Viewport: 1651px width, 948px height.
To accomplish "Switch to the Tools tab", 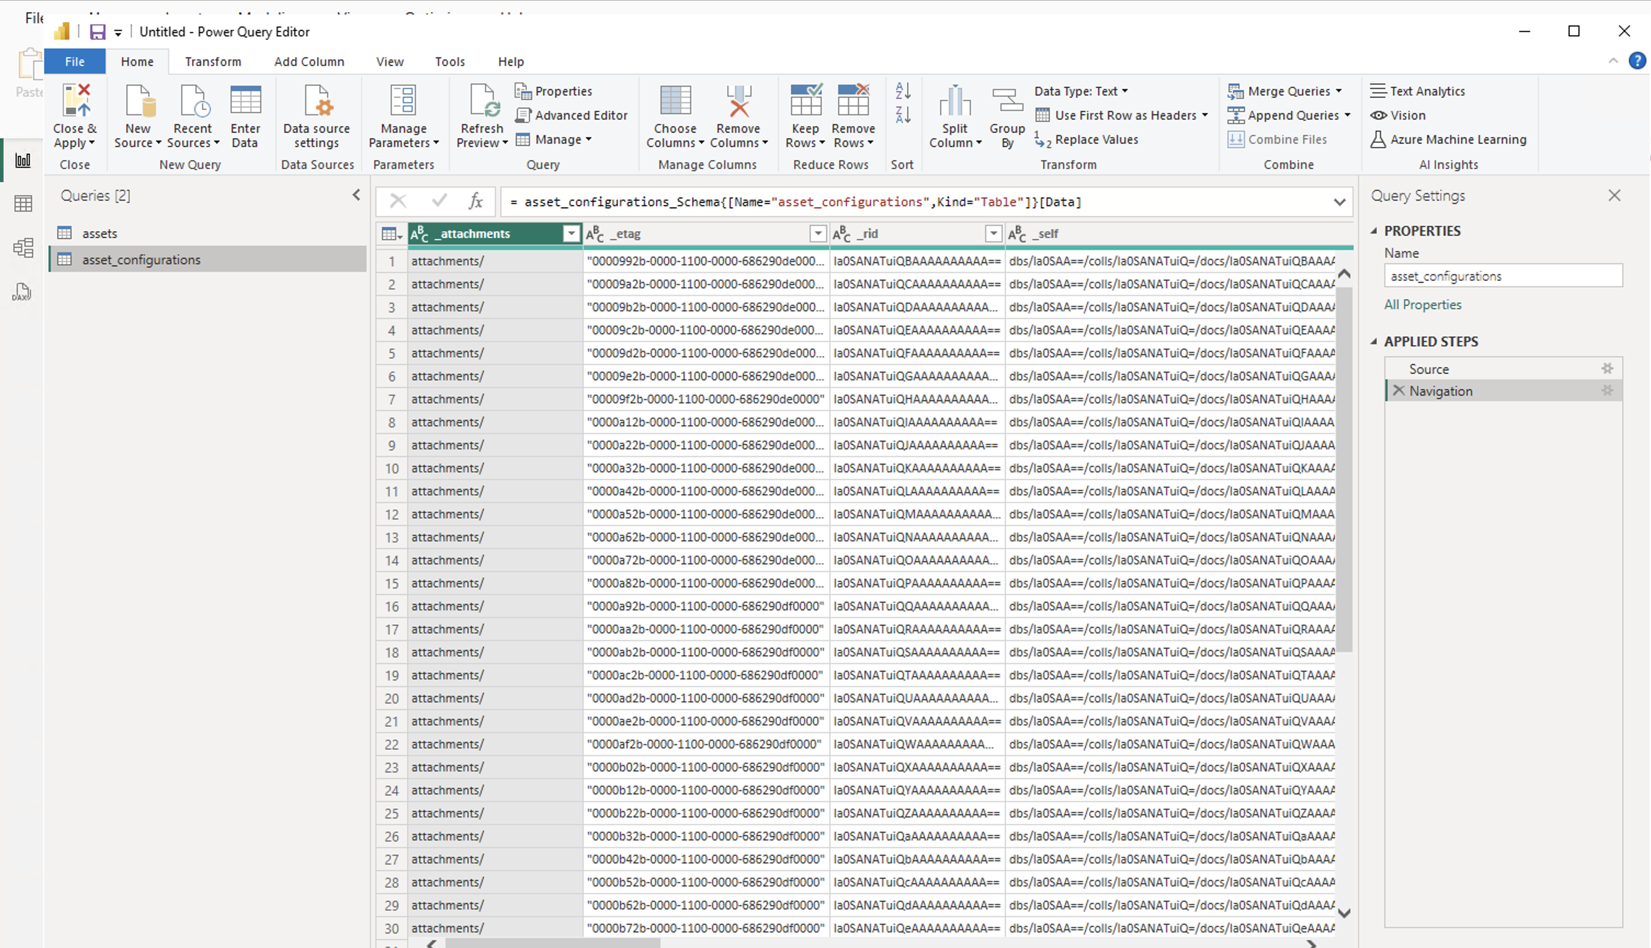I will pyautogui.click(x=450, y=61).
